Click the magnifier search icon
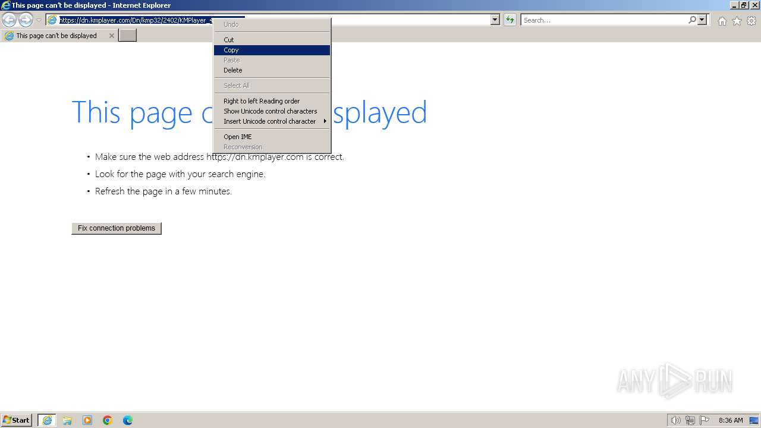The width and height of the screenshot is (761, 428). coord(692,20)
